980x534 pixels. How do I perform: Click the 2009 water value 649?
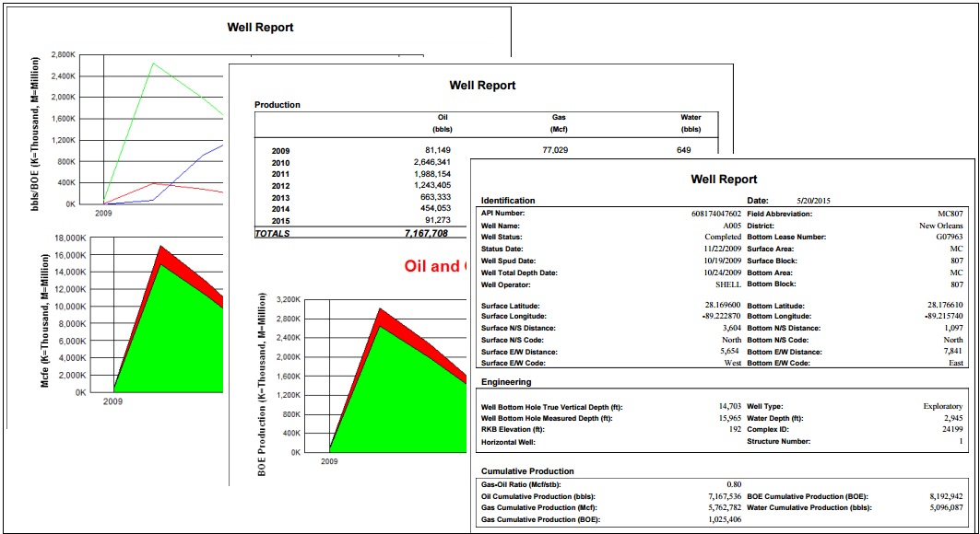(684, 150)
